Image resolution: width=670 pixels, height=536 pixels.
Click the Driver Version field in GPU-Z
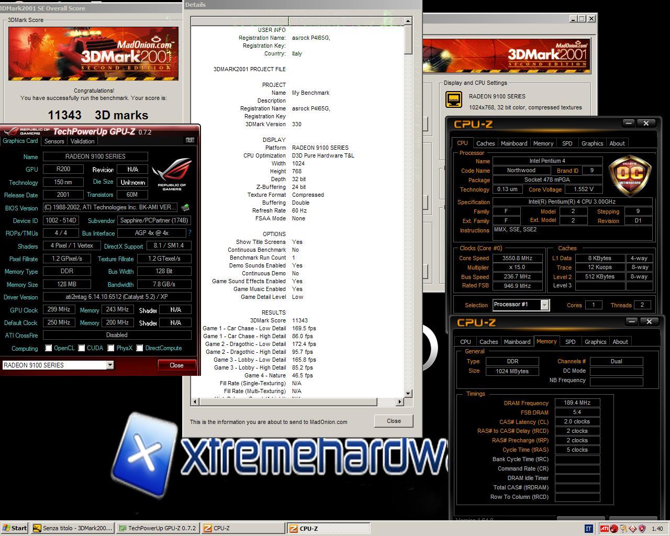117,297
